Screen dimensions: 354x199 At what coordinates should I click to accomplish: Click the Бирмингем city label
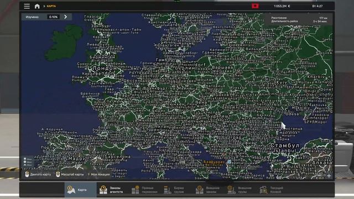(x=102, y=57)
